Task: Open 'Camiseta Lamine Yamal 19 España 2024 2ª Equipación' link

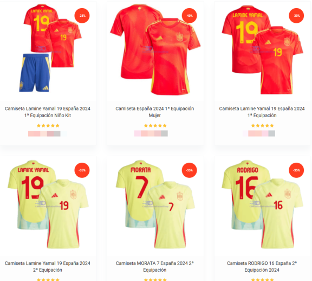Action: (x=48, y=267)
